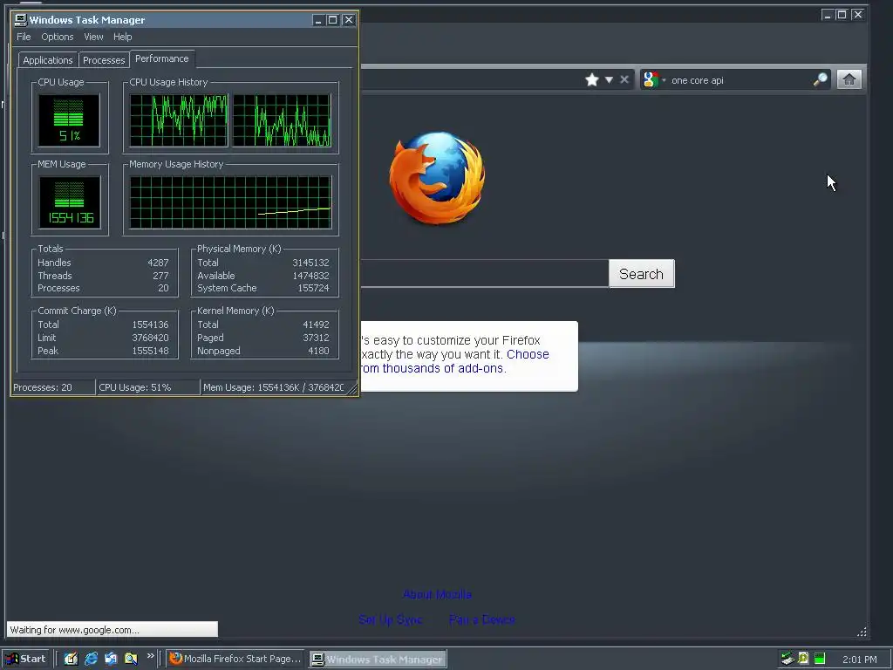
Task: Click the first Quick Launch icon beside Start
Action: [x=71, y=659]
